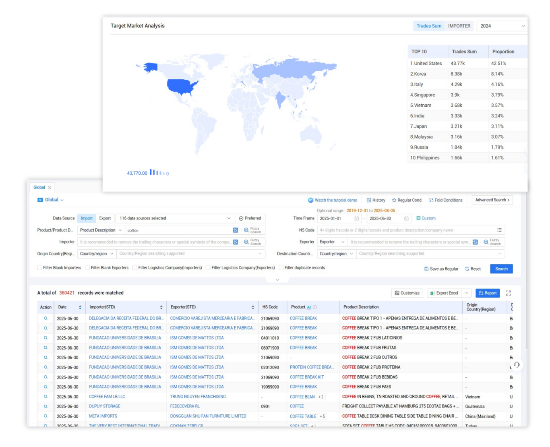This screenshot has width=550, height=447.
Task: Click the HS Code list icon
Action: pyautogui.click(x=499, y=230)
